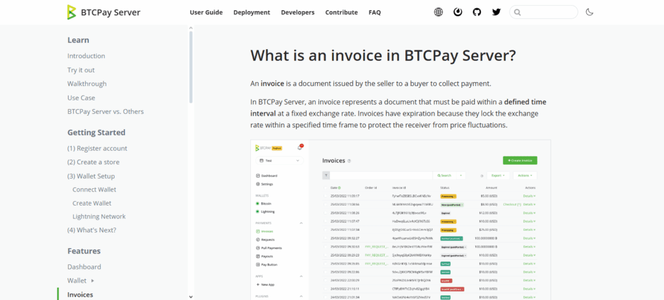Open the language selector globe icon
664x300 pixels.
click(x=439, y=12)
